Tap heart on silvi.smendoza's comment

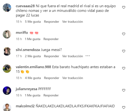coord(124,51)
